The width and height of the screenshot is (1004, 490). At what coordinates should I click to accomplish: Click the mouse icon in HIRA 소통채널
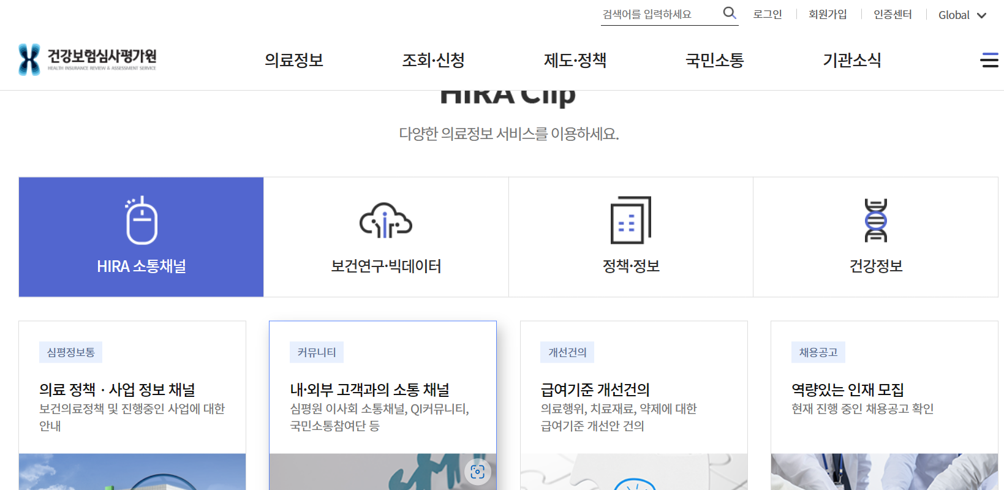point(142,221)
